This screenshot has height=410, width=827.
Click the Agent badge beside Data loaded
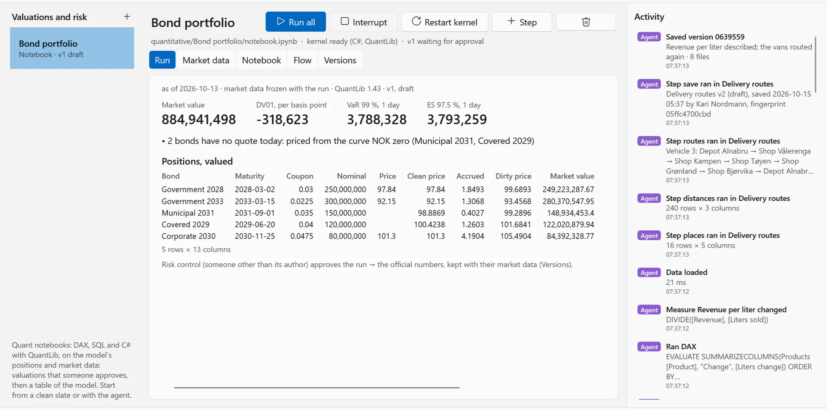649,273
